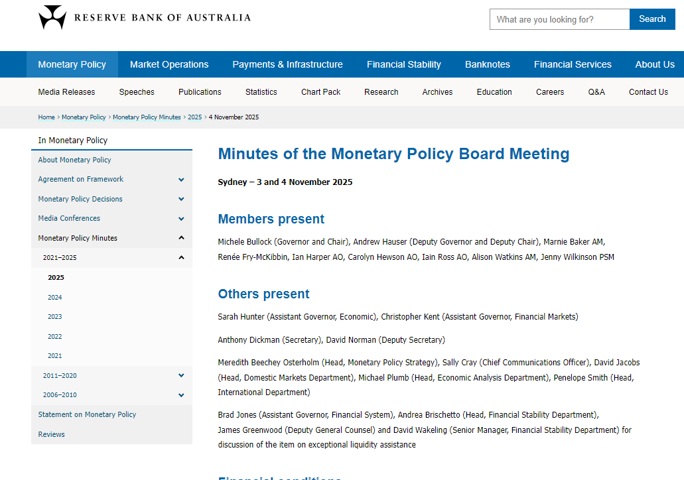Click the '4 November 2025' breadcrumb text

click(234, 117)
